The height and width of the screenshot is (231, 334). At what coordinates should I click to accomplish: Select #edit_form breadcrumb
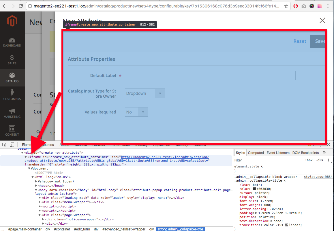click(x=82, y=229)
